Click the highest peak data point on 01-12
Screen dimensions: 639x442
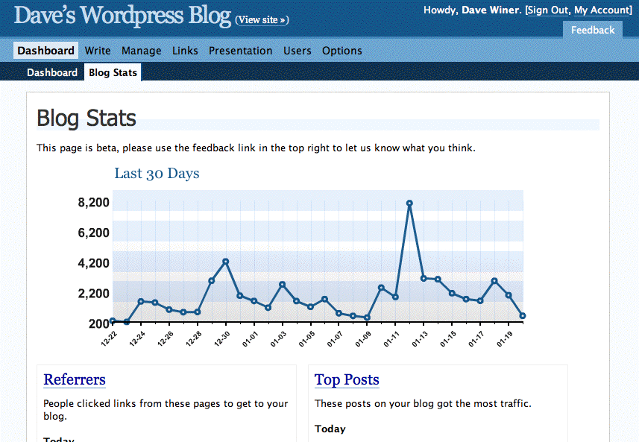(409, 203)
